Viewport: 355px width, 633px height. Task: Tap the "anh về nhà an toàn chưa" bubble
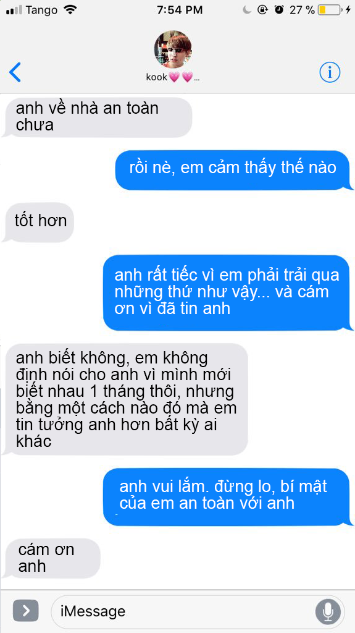click(97, 117)
